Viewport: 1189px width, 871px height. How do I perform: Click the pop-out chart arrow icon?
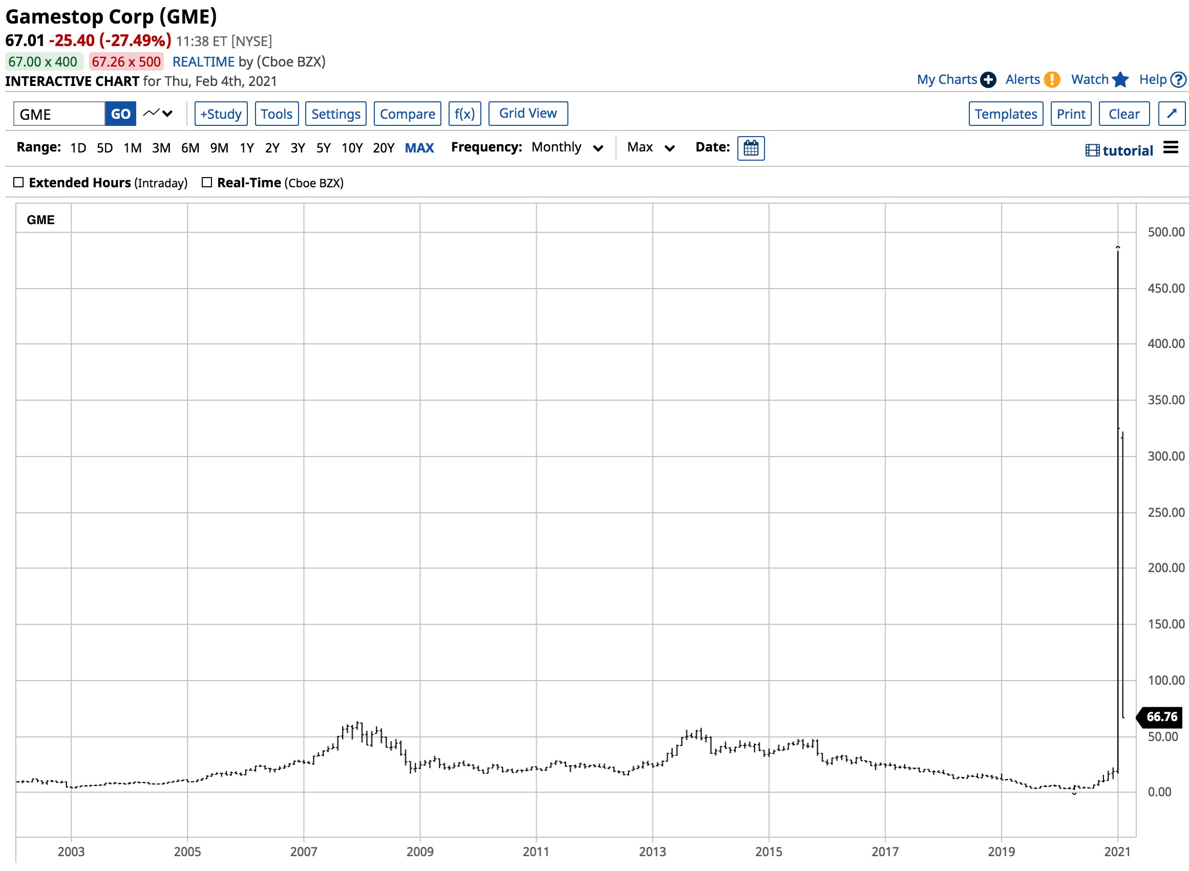(1171, 114)
